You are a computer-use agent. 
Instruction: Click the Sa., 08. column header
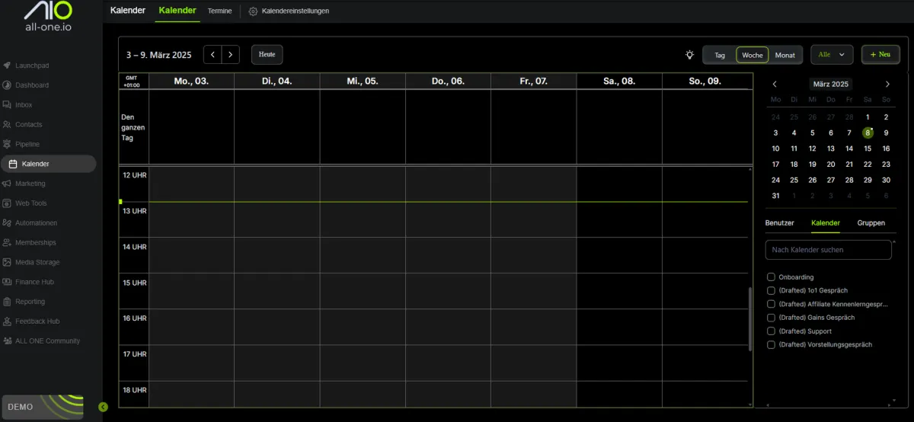(619, 81)
